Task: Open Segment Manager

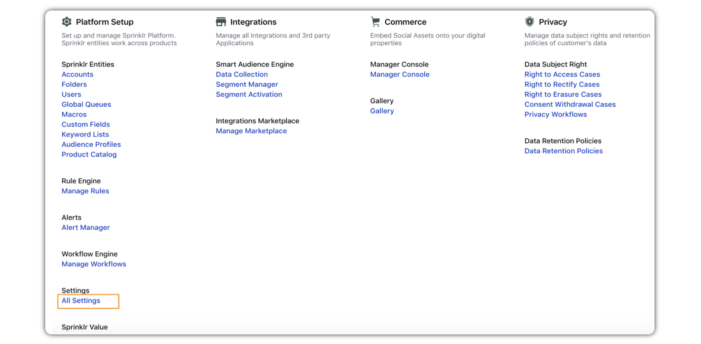Action: (x=247, y=85)
